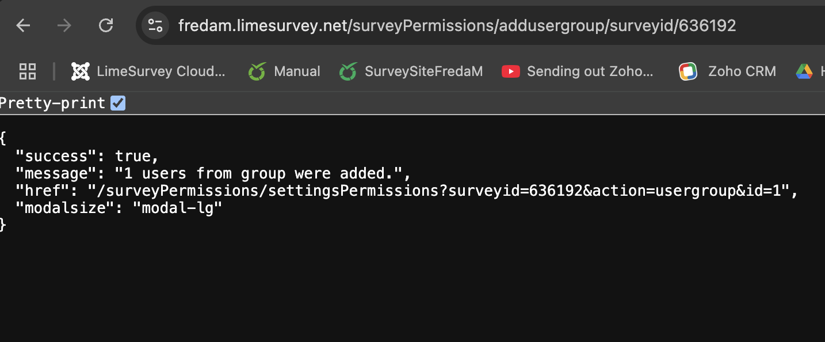Uncheck the Pretty-print checkbox
This screenshot has height=342, width=825.
118,104
